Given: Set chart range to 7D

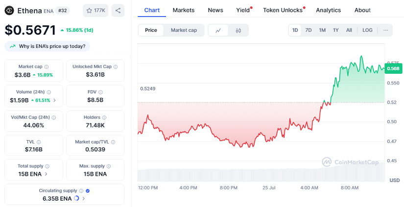Looking at the screenshot, I should pos(309,30).
